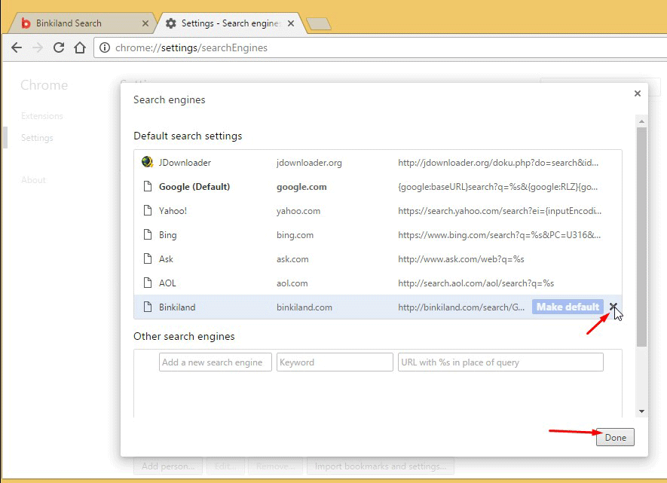Focus the URL with %s query field
Image resolution: width=667 pixels, height=483 pixels.
[x=500, y=362]
